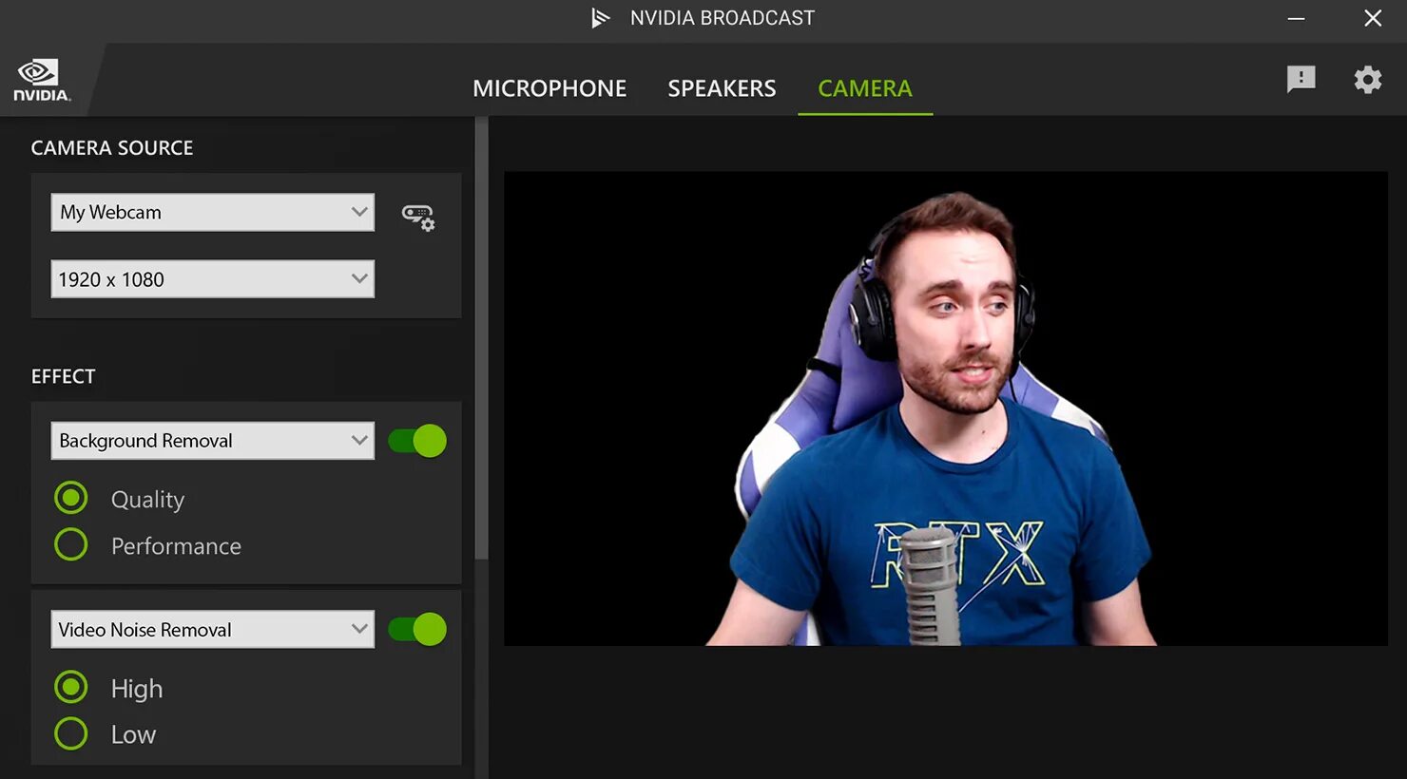The width and height of the screenshot is (1407, 779).
Task: Turn off Video Noise Removal
Action: click(x=416, y=629)
